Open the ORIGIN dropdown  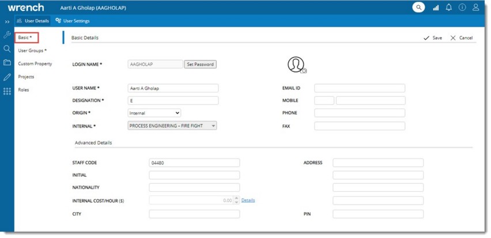coord(154,113)
